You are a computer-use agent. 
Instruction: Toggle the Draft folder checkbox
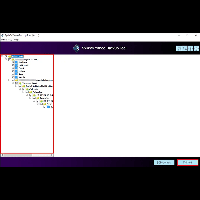(13, 68)
